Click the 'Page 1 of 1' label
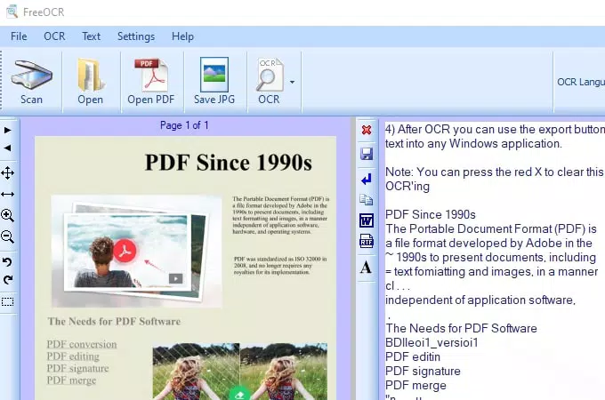Viewport: 605px width, 400px height. pos(184,125)
